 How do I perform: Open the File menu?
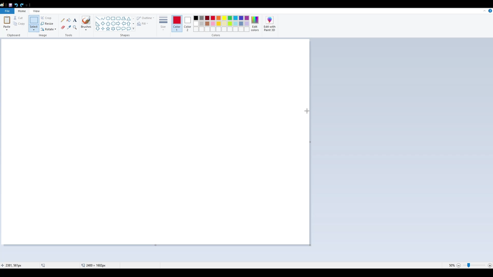pos(7,11)
